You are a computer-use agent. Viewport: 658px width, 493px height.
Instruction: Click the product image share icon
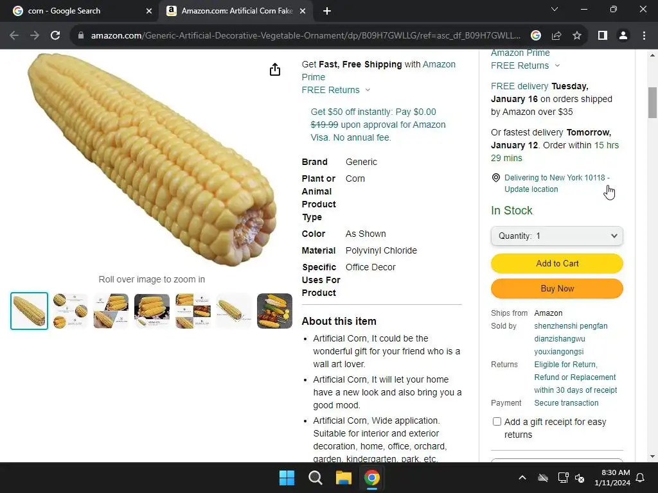(x=275, y=69)
